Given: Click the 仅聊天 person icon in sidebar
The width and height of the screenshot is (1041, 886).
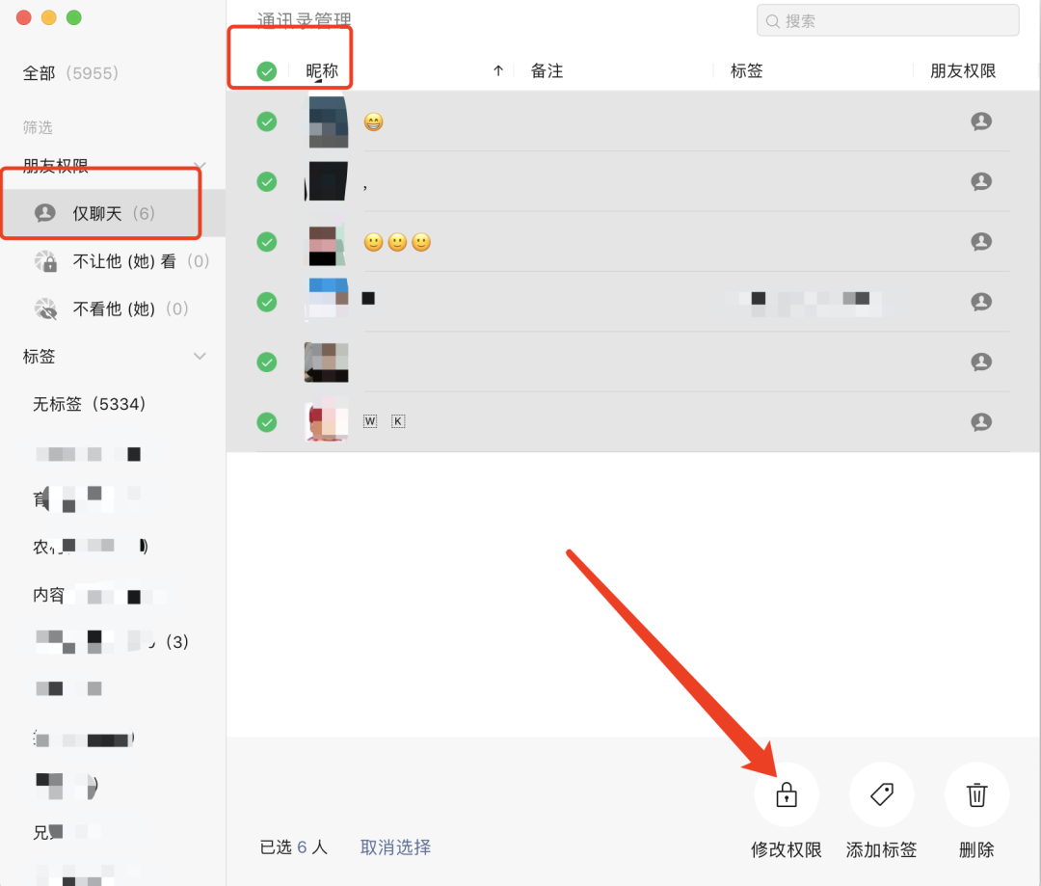Looking at the screenshot, I should (x=45, y=213).
